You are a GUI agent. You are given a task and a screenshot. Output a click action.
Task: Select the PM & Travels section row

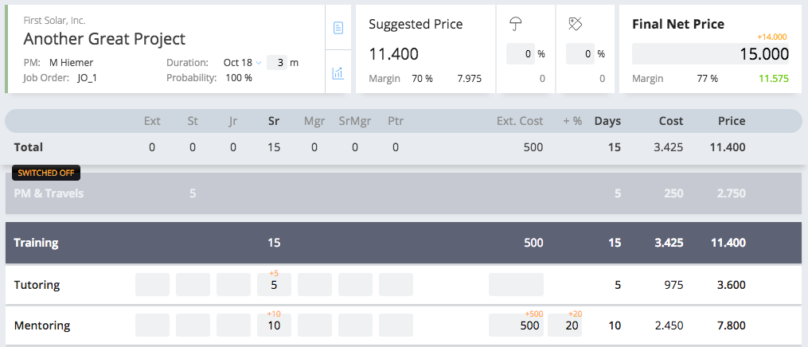(404, 193)
